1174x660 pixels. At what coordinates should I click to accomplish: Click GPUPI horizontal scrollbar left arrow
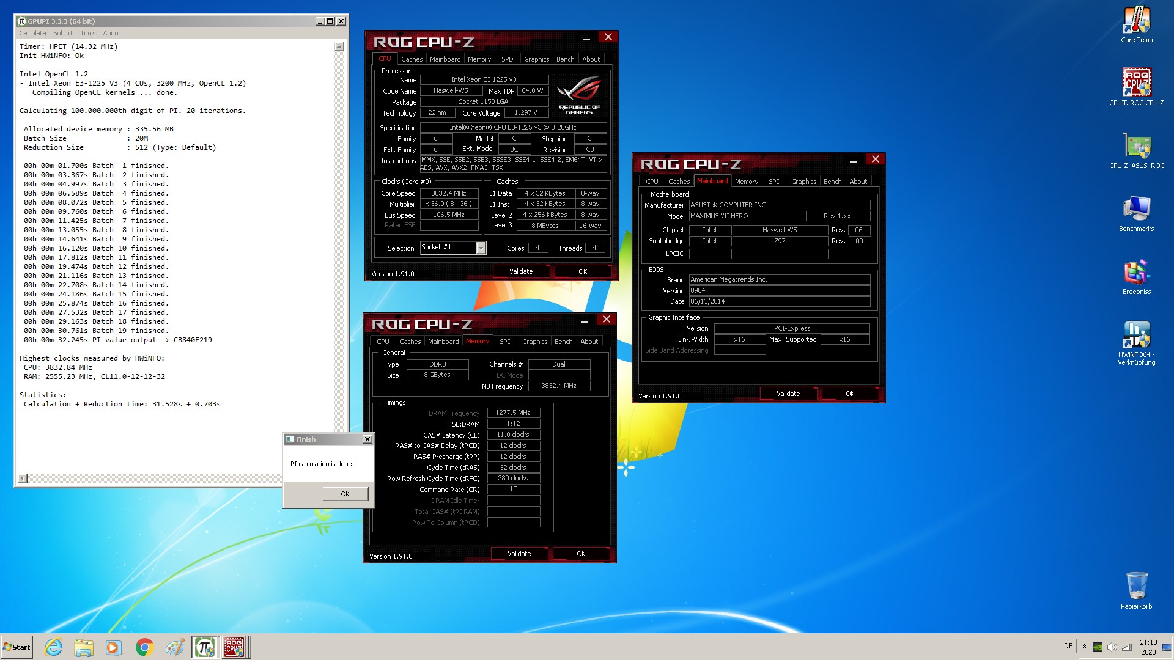coord(23,479)
